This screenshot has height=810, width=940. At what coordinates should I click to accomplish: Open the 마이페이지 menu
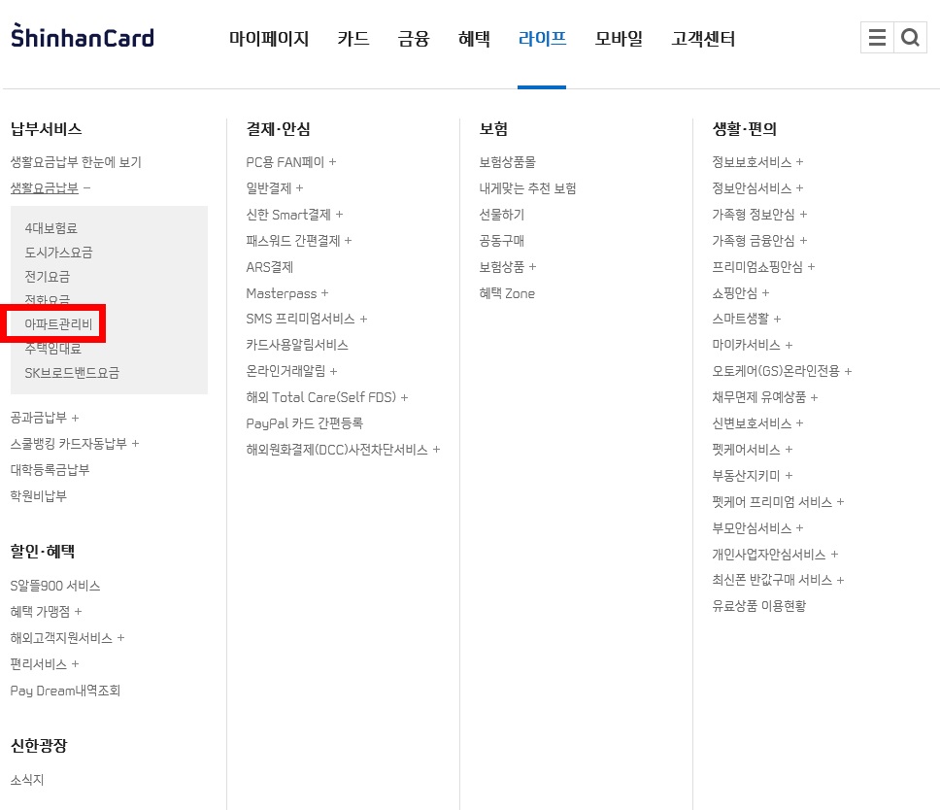click(268, 39)
